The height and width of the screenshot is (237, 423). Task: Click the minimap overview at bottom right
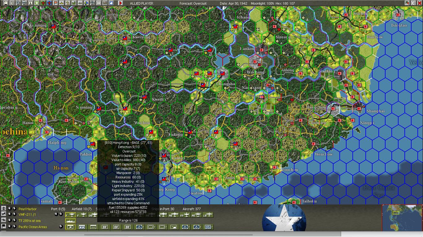402,217
